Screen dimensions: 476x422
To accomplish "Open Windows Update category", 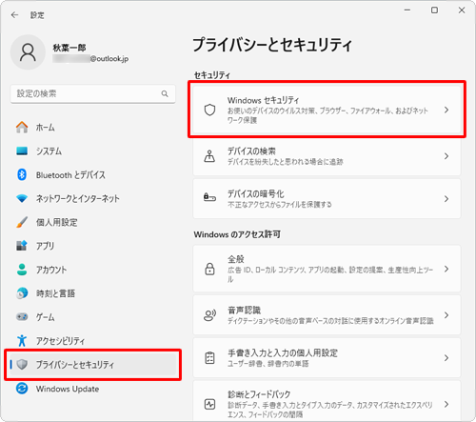I will [68, 389].
